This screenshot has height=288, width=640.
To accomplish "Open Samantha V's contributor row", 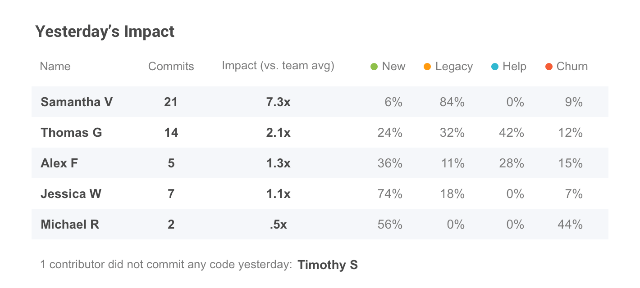I will pos(77,102).
